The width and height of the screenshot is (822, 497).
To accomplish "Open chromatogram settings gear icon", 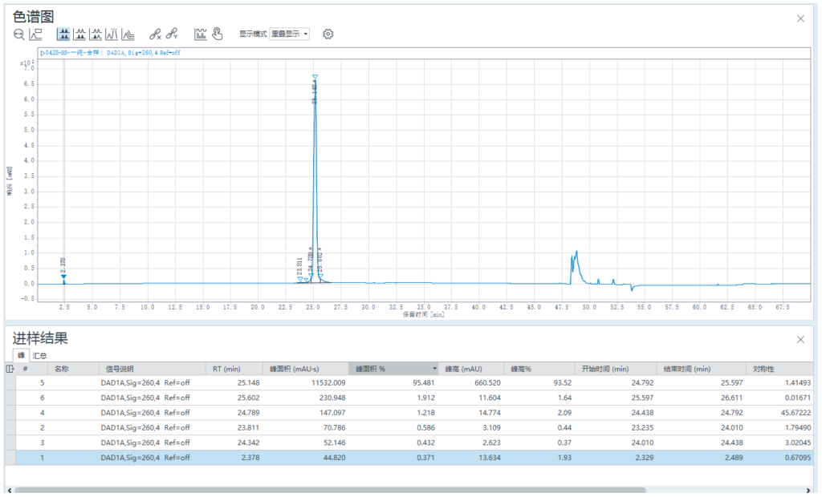I will coord(328,34).
